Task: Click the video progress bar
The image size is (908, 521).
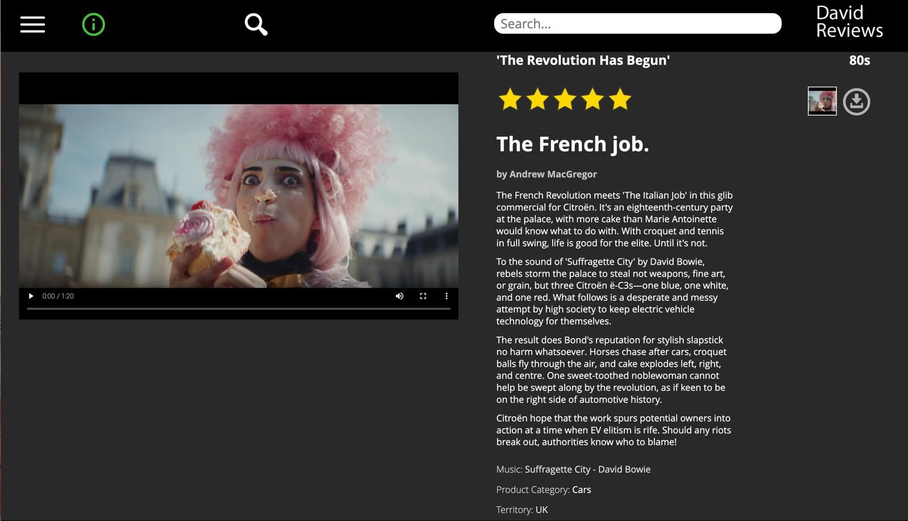Action: [x=238, y=309]
